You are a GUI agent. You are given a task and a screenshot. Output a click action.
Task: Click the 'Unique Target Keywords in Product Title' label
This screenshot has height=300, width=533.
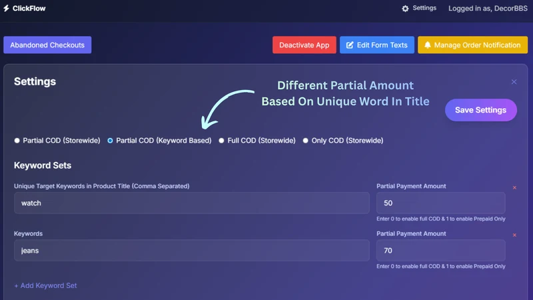(102, 186)
